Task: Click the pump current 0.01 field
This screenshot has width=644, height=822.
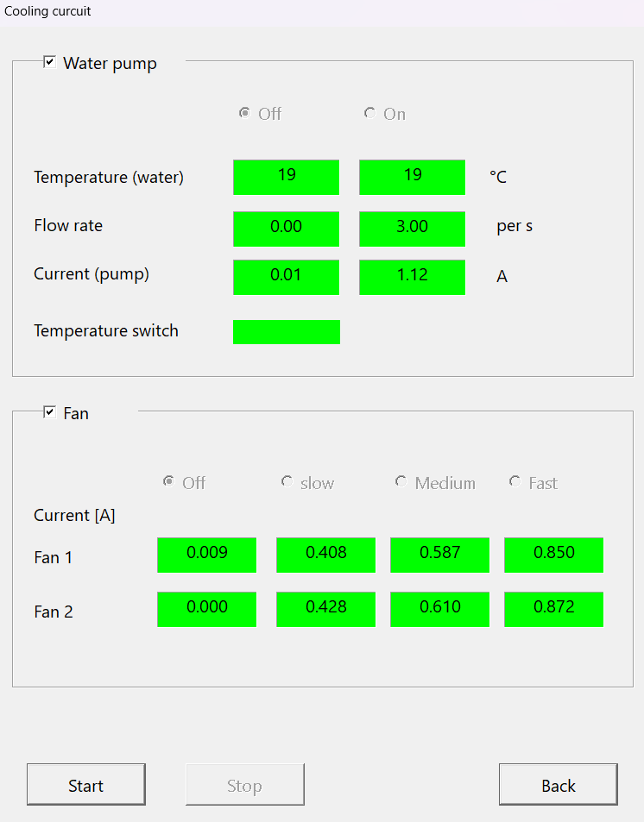Action: tap(286, 277)
